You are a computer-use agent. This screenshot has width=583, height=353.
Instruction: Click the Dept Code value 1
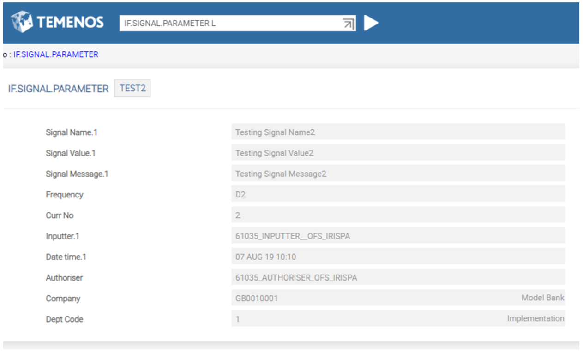pyautogui.click(x=238, y=319)
